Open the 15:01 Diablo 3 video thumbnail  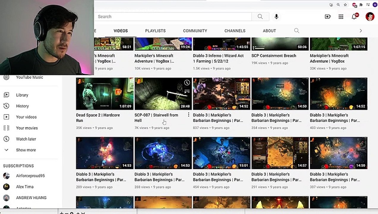tap(222, 153)
